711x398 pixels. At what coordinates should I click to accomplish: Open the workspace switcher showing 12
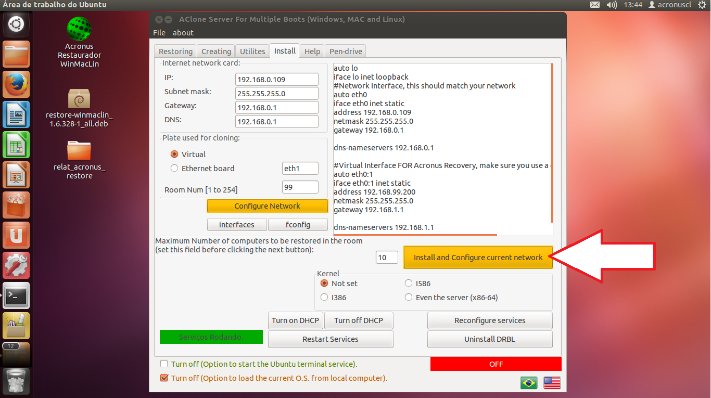click(16, 354)
